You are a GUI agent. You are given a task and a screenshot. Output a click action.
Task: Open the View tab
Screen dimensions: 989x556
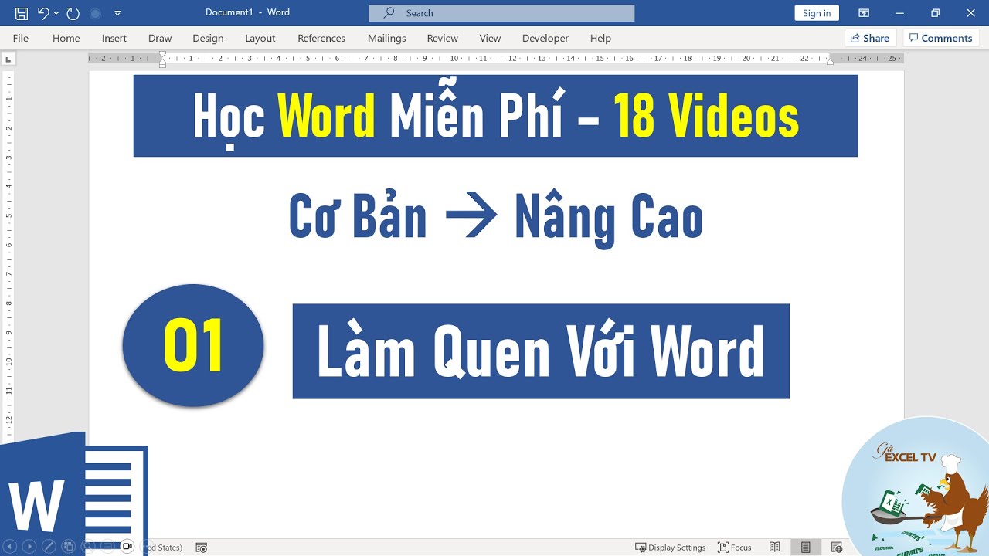(x=490, y=38)
